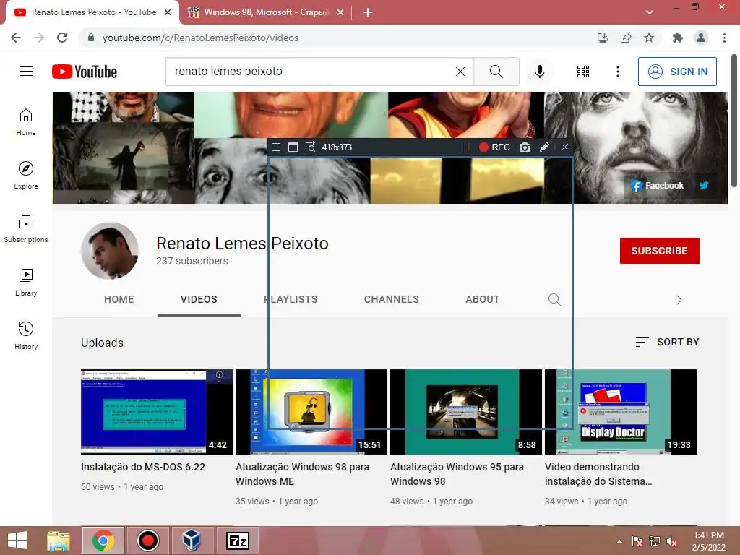Screen dimensions: 740x555
Task: Select full-screen capture mode in recorder
Action: pyautogui.click(x=293, y=147)
